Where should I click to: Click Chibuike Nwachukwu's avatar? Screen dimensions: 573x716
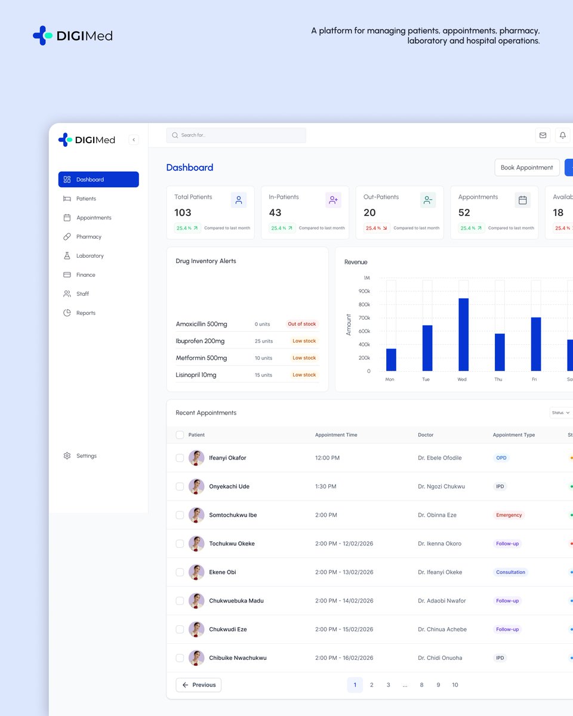tap(196, 658)
